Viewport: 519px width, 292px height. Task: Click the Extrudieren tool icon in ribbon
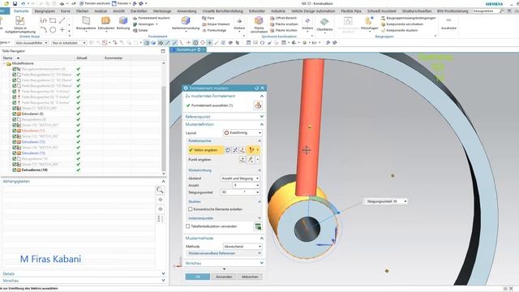(105, 21)
